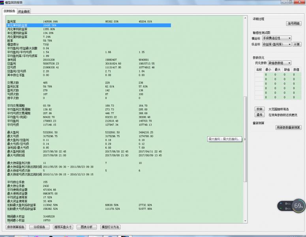Click 保存测算报告 button
Image resolution: width=306 pixels, height=237 pixels.
tap(16, 227)
